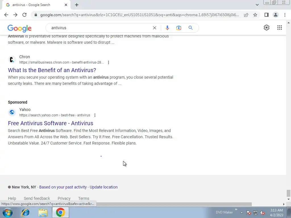Open the Send feedback footer link

[37, 198]
